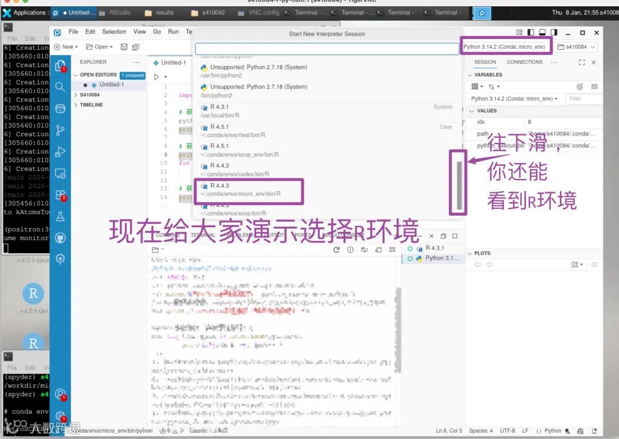
Task: Open the run button dropdown arrow
Action: click(x=166, y=77)
